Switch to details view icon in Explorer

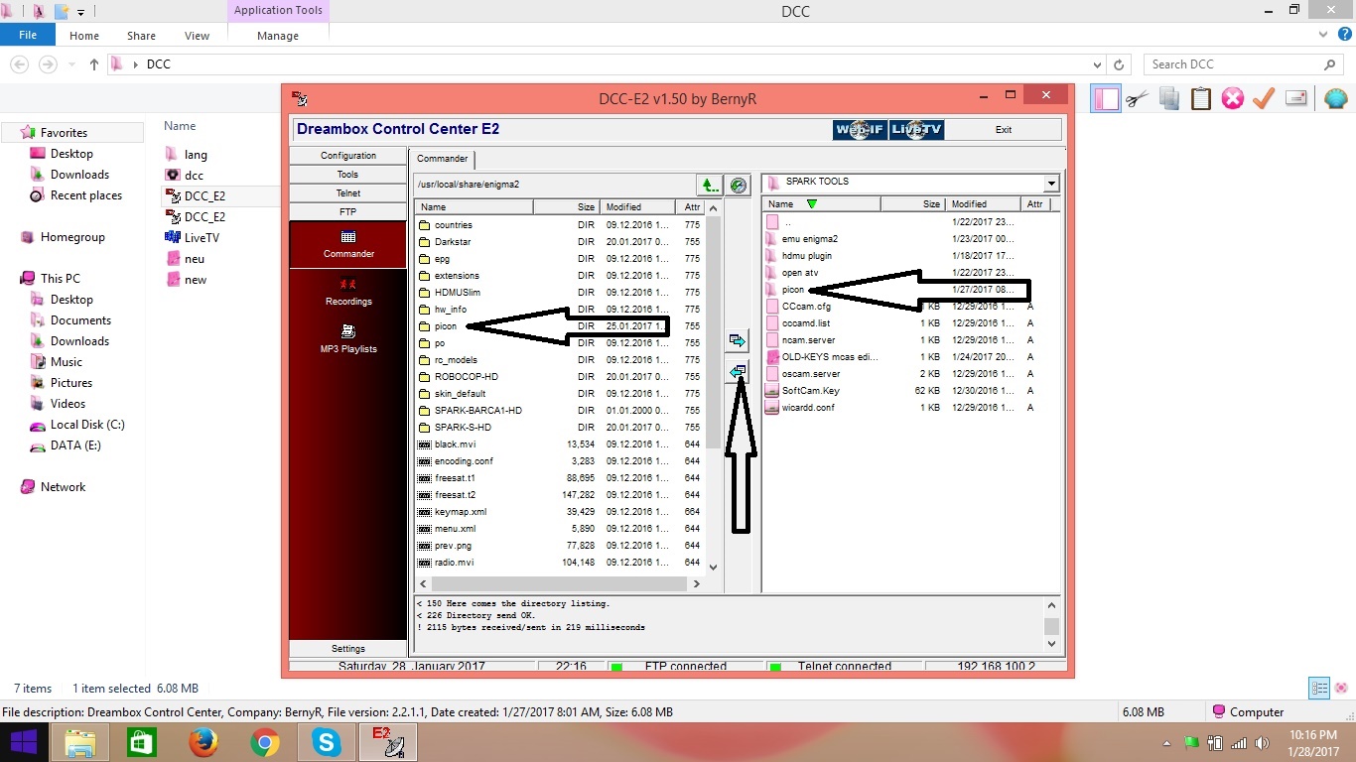click(x=1319, y=688)
